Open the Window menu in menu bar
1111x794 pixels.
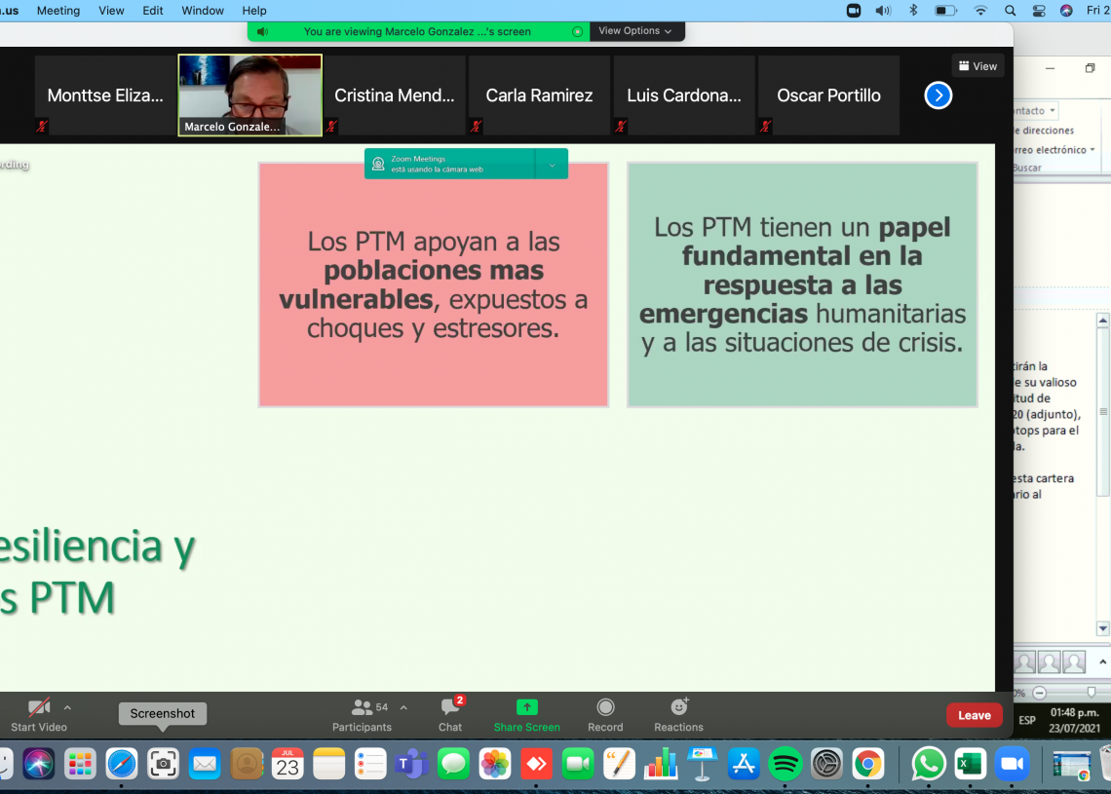pyautogui.click(x=203, y=11)
